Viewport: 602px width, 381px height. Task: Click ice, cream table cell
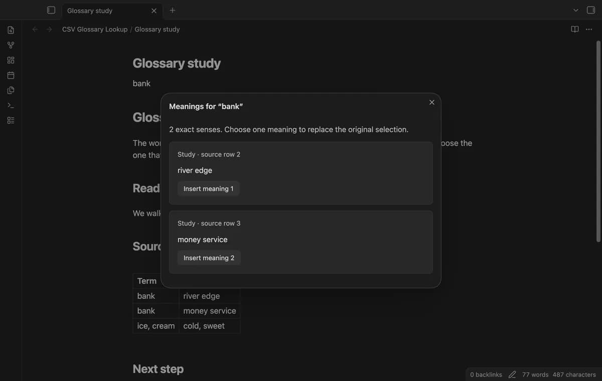156,326
